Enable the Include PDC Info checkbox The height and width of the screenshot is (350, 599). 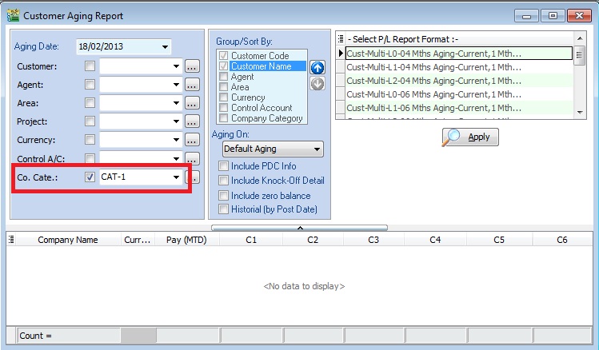pyautogui.click(x=224, y=166)
